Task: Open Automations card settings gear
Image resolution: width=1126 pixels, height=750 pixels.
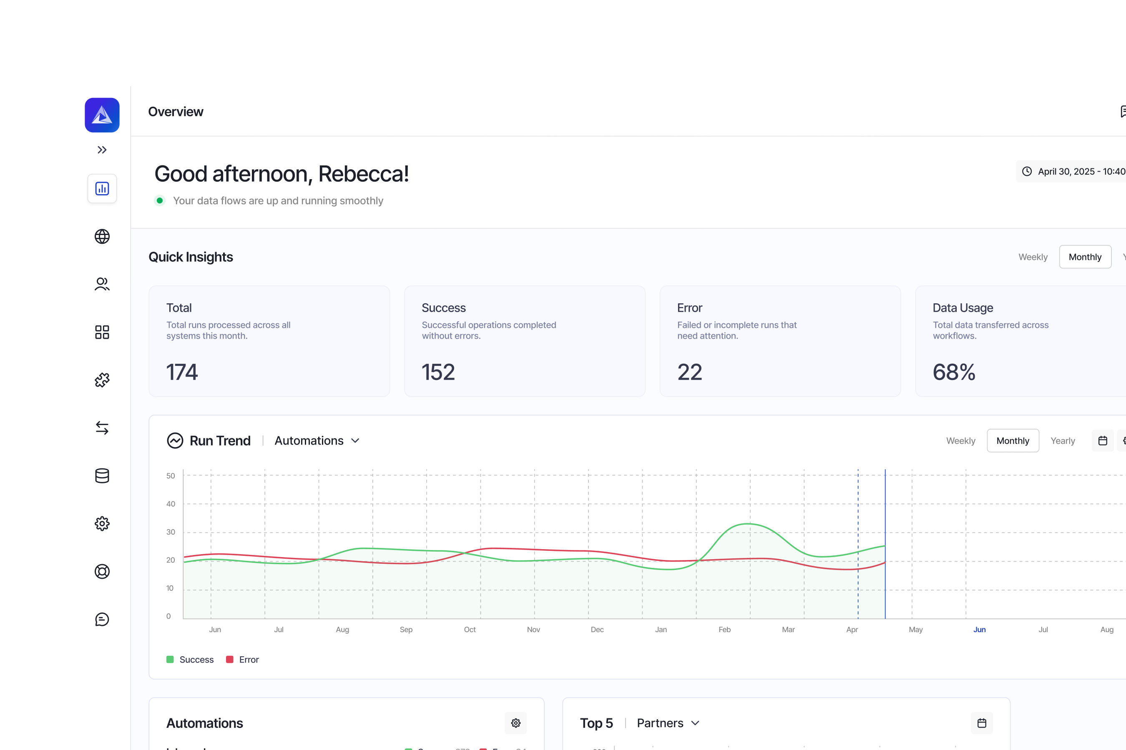Action: click(515, 723)
